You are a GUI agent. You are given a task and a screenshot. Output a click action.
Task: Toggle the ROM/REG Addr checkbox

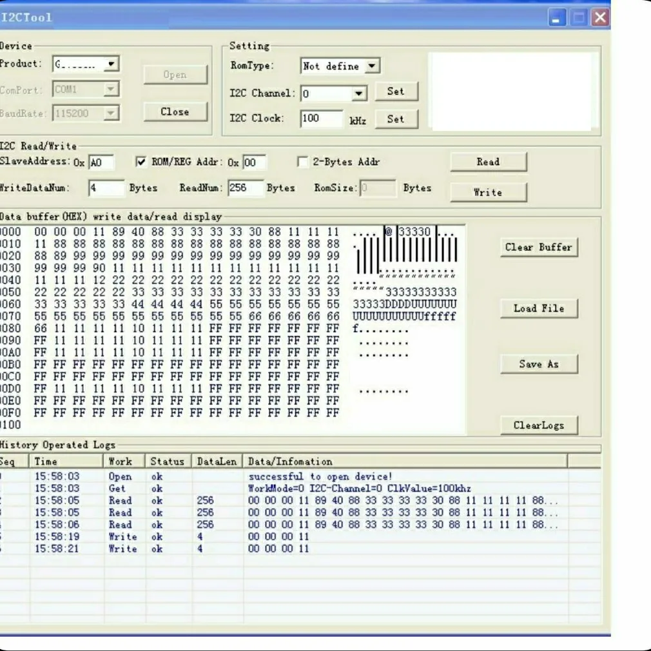pos(141,162)
